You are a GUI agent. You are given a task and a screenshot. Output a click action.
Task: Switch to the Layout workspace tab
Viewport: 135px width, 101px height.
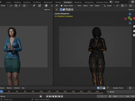click(x=8, y=2)
